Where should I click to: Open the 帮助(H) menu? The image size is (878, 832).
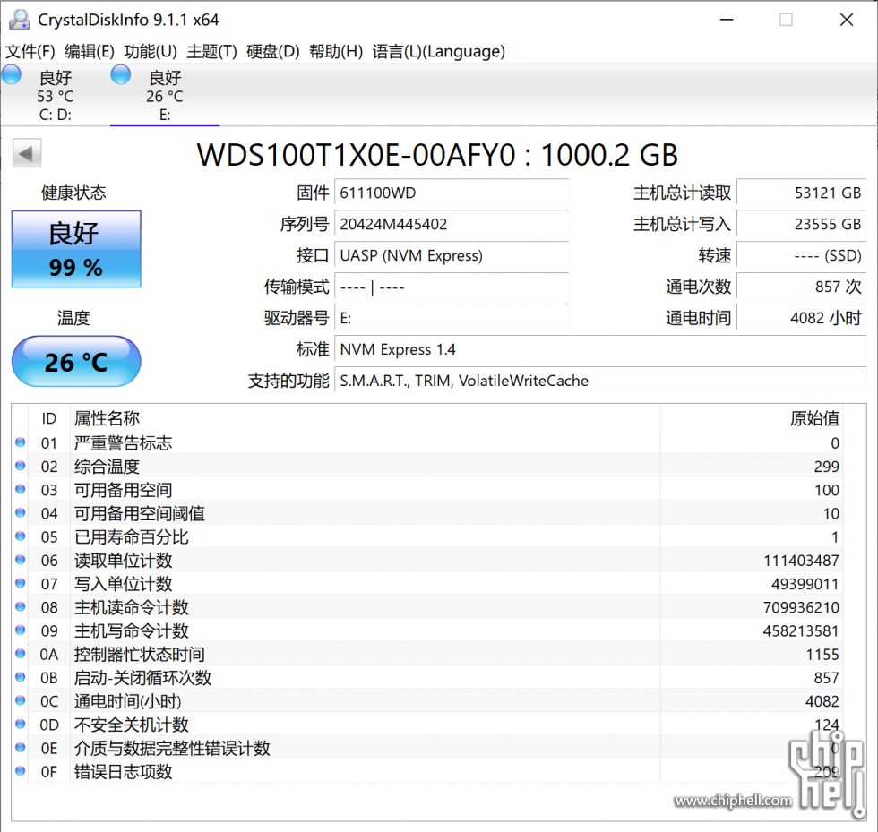click(336, 52)
